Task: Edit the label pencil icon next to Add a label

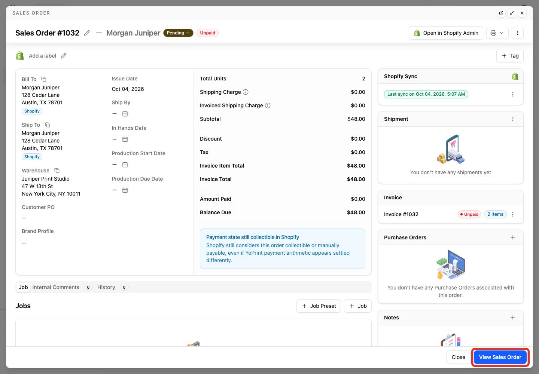Action: 64,56
